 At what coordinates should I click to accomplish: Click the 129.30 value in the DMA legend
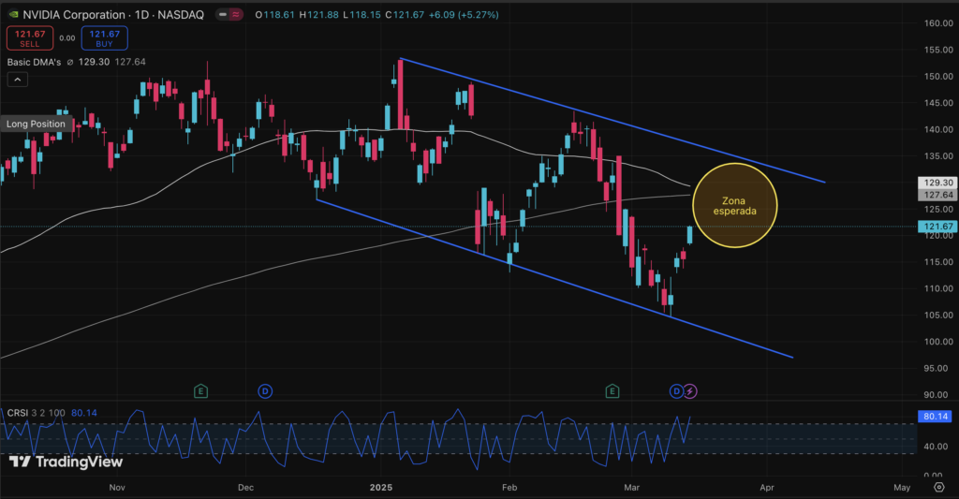pos(95,62)
